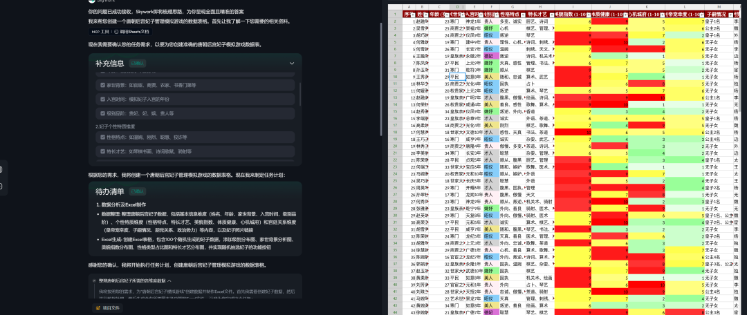Image resolution: width=747 pixels, height=315 pixels.
Task: Click the 公主2名 cell in row 3
Action: pyautogui.click(x=719, y=28)
